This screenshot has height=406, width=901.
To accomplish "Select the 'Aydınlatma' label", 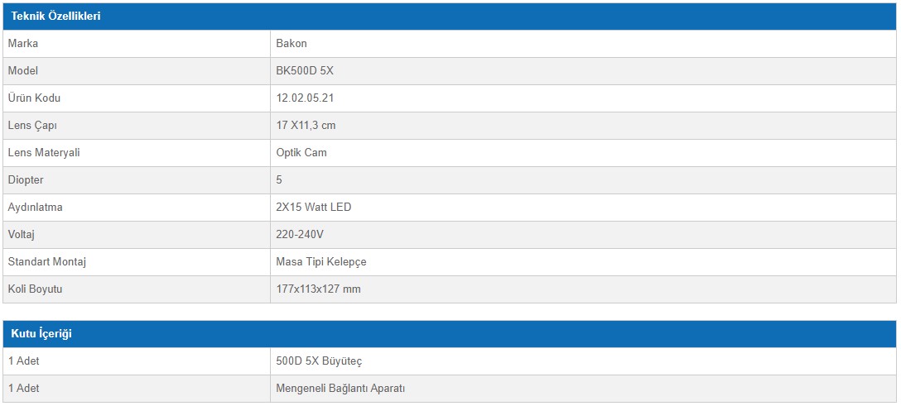I will [35, 208].
